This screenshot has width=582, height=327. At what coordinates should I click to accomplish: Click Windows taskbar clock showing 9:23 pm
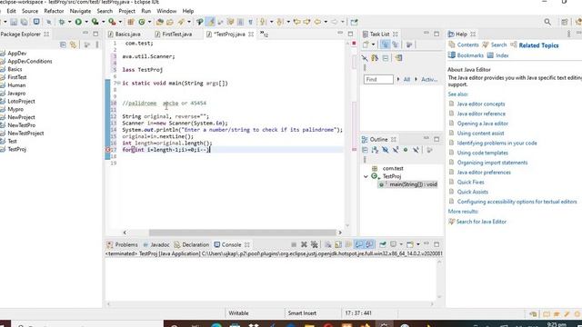point(557,325)
